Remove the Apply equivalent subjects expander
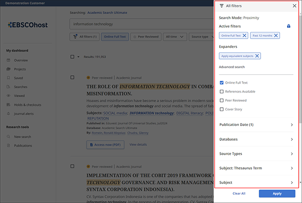 coord(257,56)
